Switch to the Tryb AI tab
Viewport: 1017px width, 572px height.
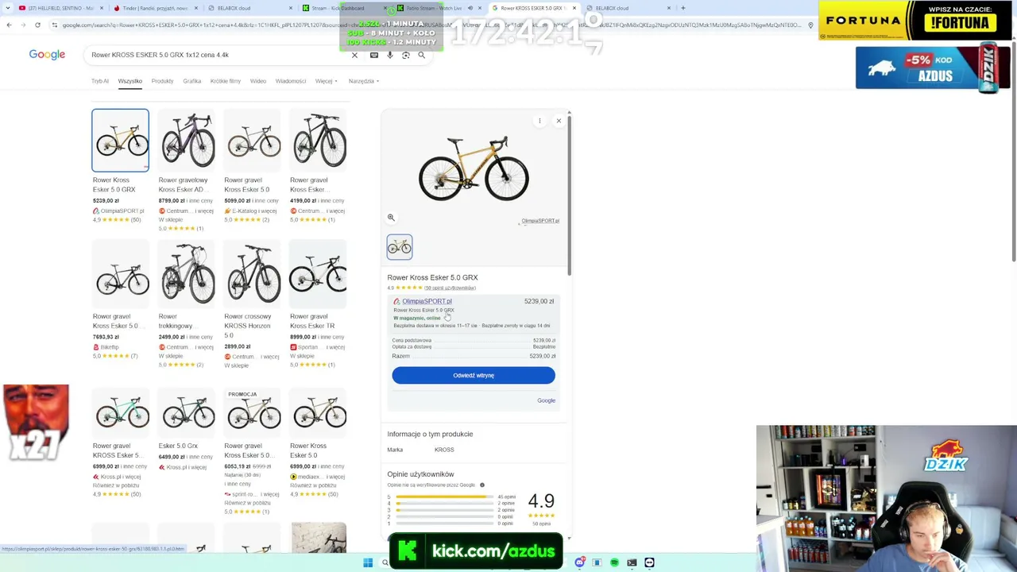pyautogui.click(x=100, y=81)
